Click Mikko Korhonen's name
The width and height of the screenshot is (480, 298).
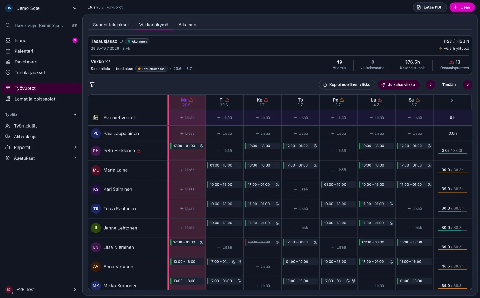click(120, 286)
